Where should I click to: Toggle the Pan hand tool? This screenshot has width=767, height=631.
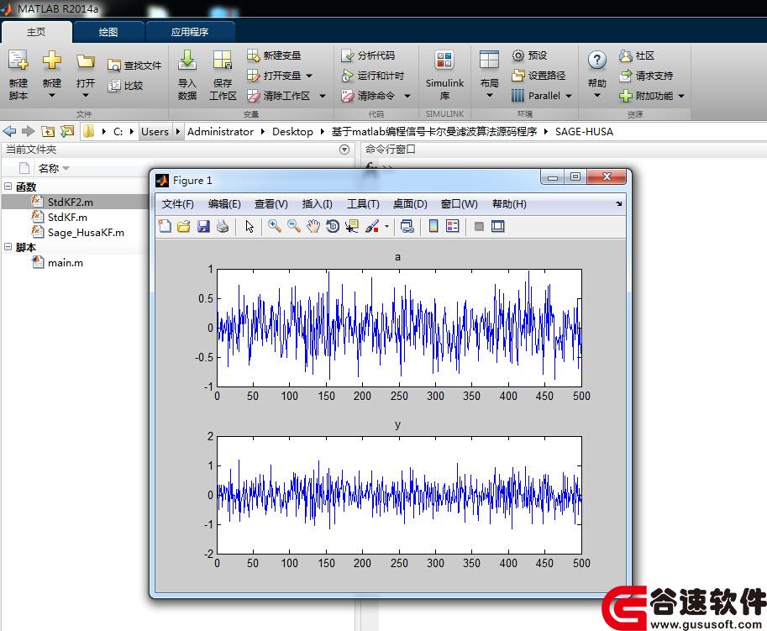313,226
